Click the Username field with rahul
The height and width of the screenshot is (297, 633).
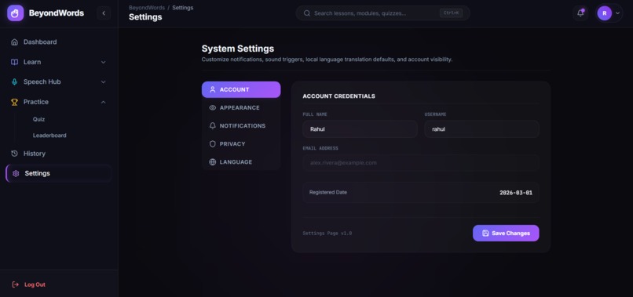coord(481,129)
